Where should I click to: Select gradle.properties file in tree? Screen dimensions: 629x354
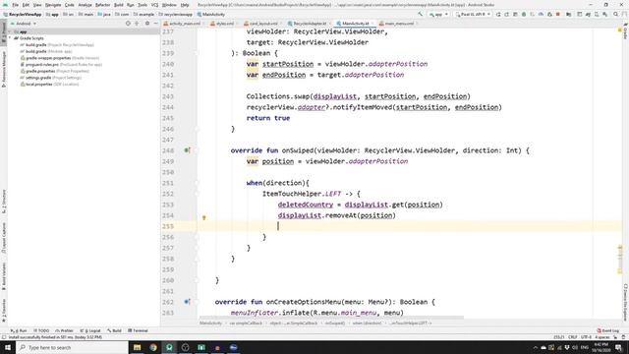(55, 71)
